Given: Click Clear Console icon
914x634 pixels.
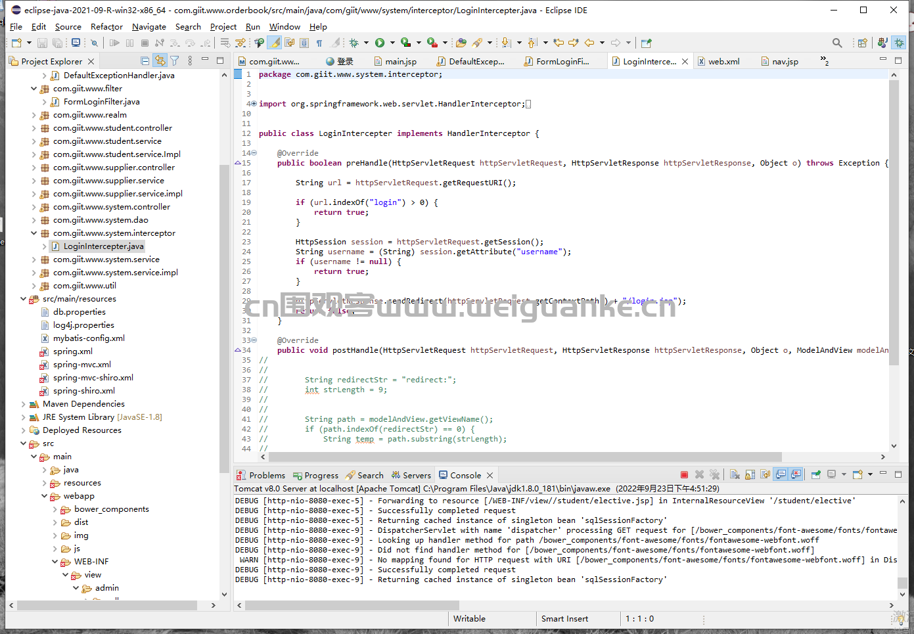Looking at the screenshot, I should click(x=735, y=474).
